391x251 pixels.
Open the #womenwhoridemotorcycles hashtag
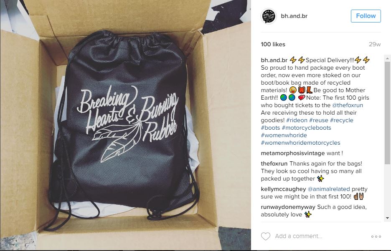tap(300, 143)
